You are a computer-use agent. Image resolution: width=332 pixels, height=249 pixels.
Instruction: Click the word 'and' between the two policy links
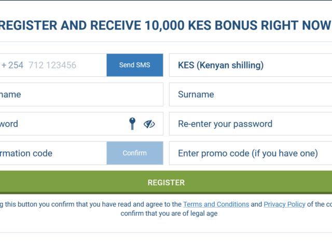[256, 204]
